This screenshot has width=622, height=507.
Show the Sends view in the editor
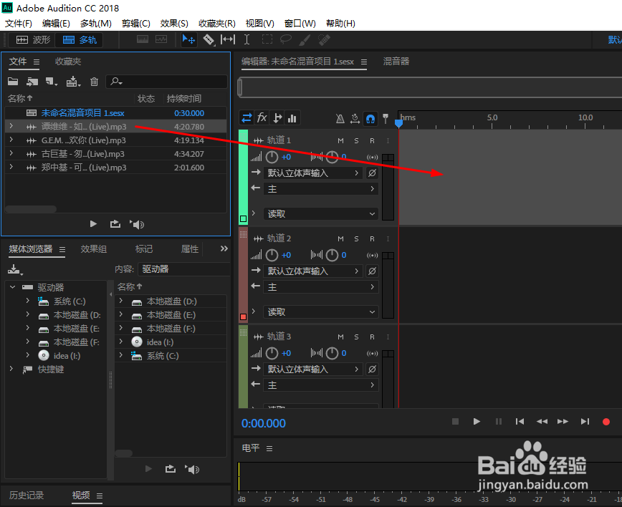[x=277, y=117]
